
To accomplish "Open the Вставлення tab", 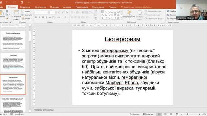I will pos(25,7).
